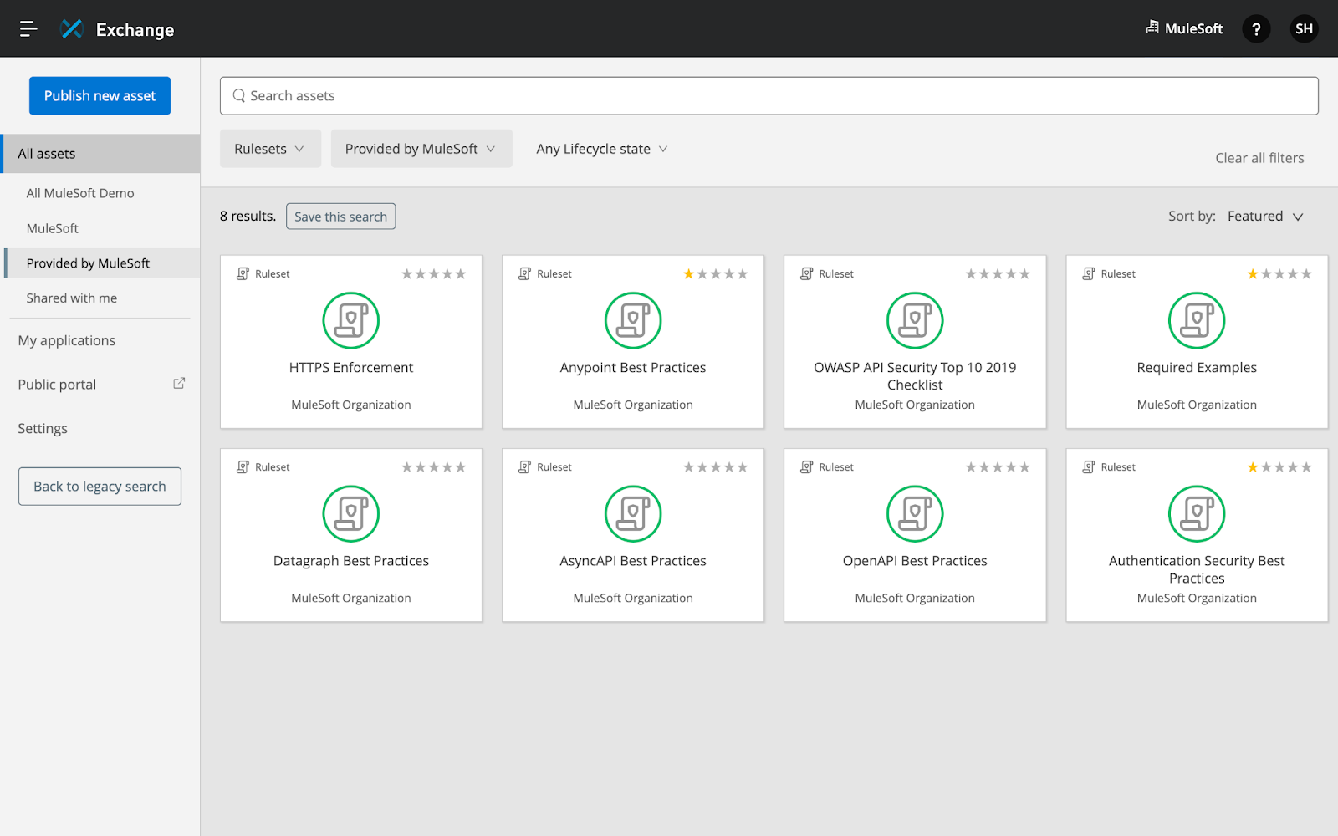Open Public portal via external link icon
The width and height of the screenshot is (1338, 836).
(x=178, y=382)
